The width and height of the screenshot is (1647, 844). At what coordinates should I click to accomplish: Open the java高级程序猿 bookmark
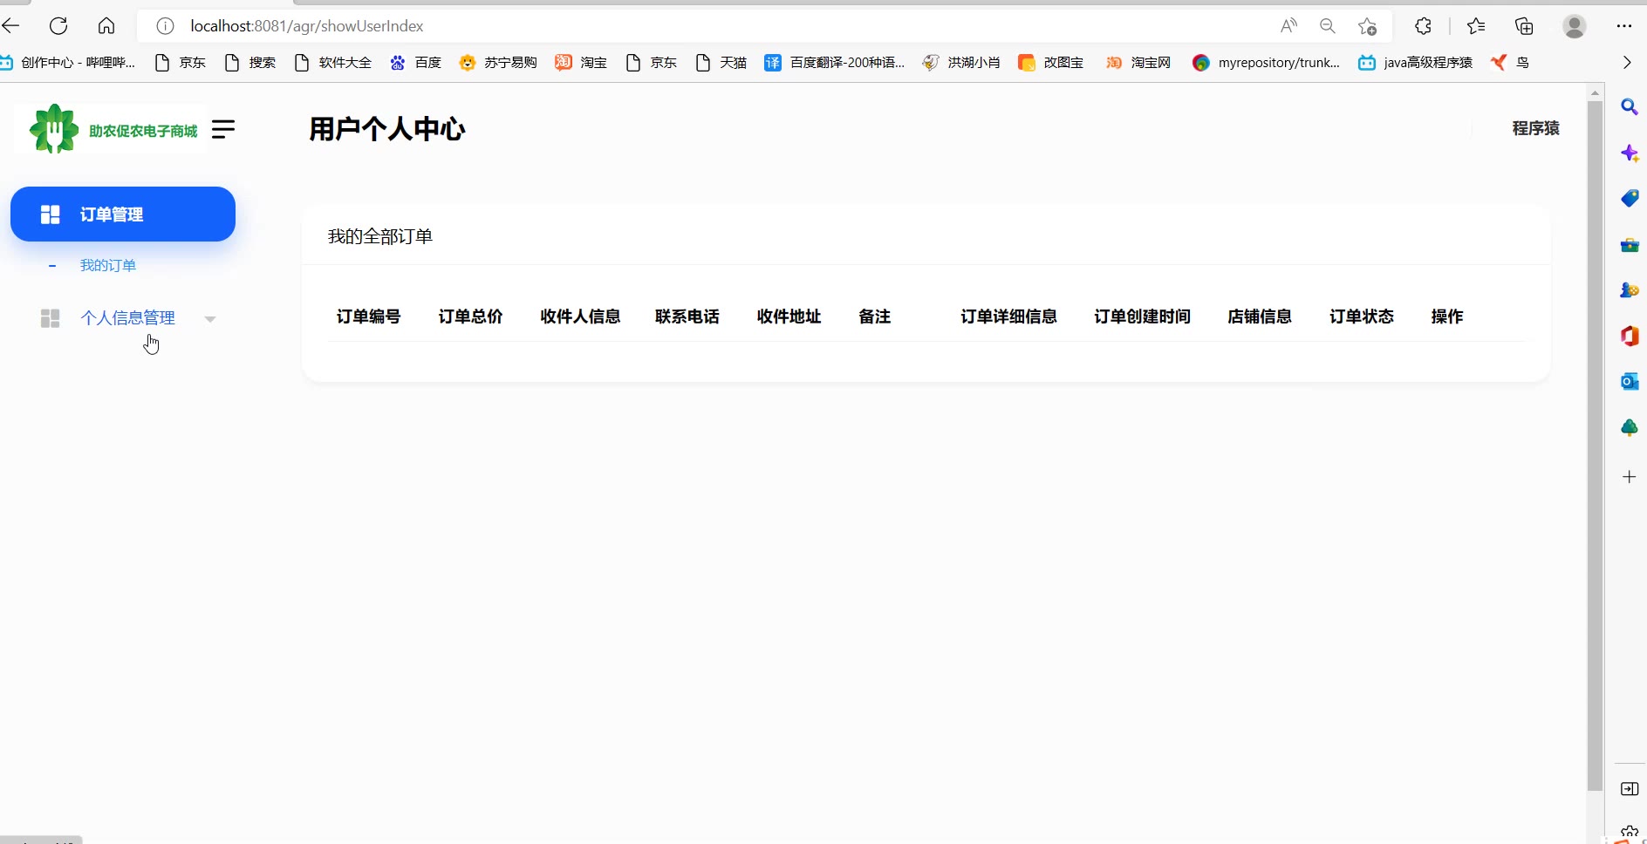pyautogui.click(x=1415, y=62)
